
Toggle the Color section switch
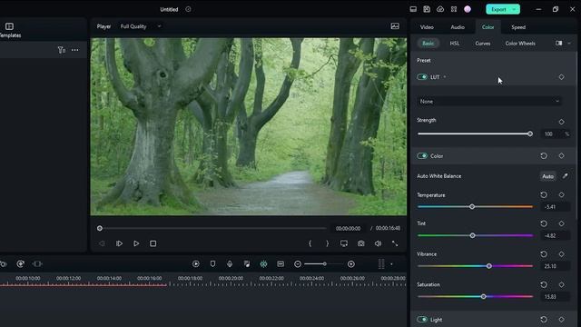pyautogui.click(x=422, y=155)
